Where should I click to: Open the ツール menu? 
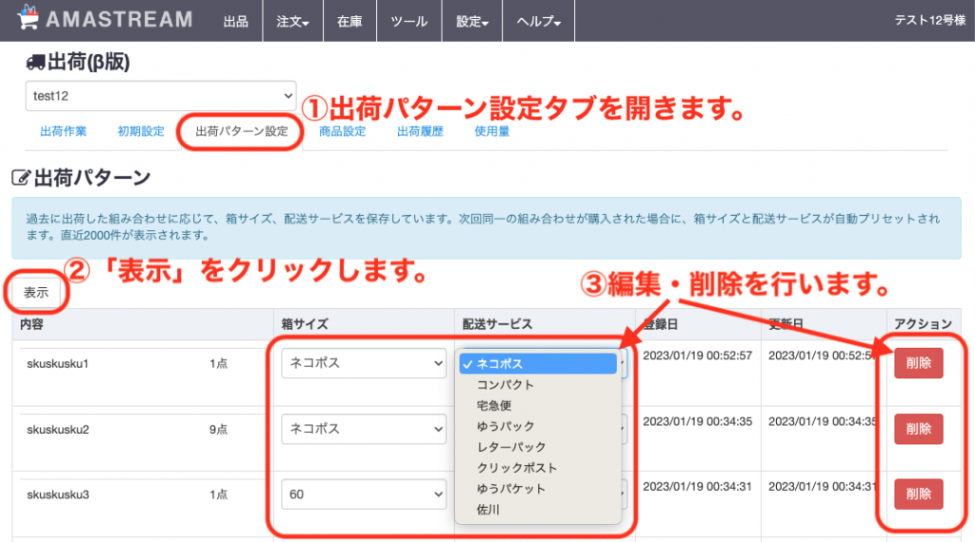(409, 21)
